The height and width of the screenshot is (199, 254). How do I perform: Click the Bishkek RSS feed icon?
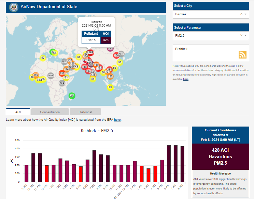point(242,54)
